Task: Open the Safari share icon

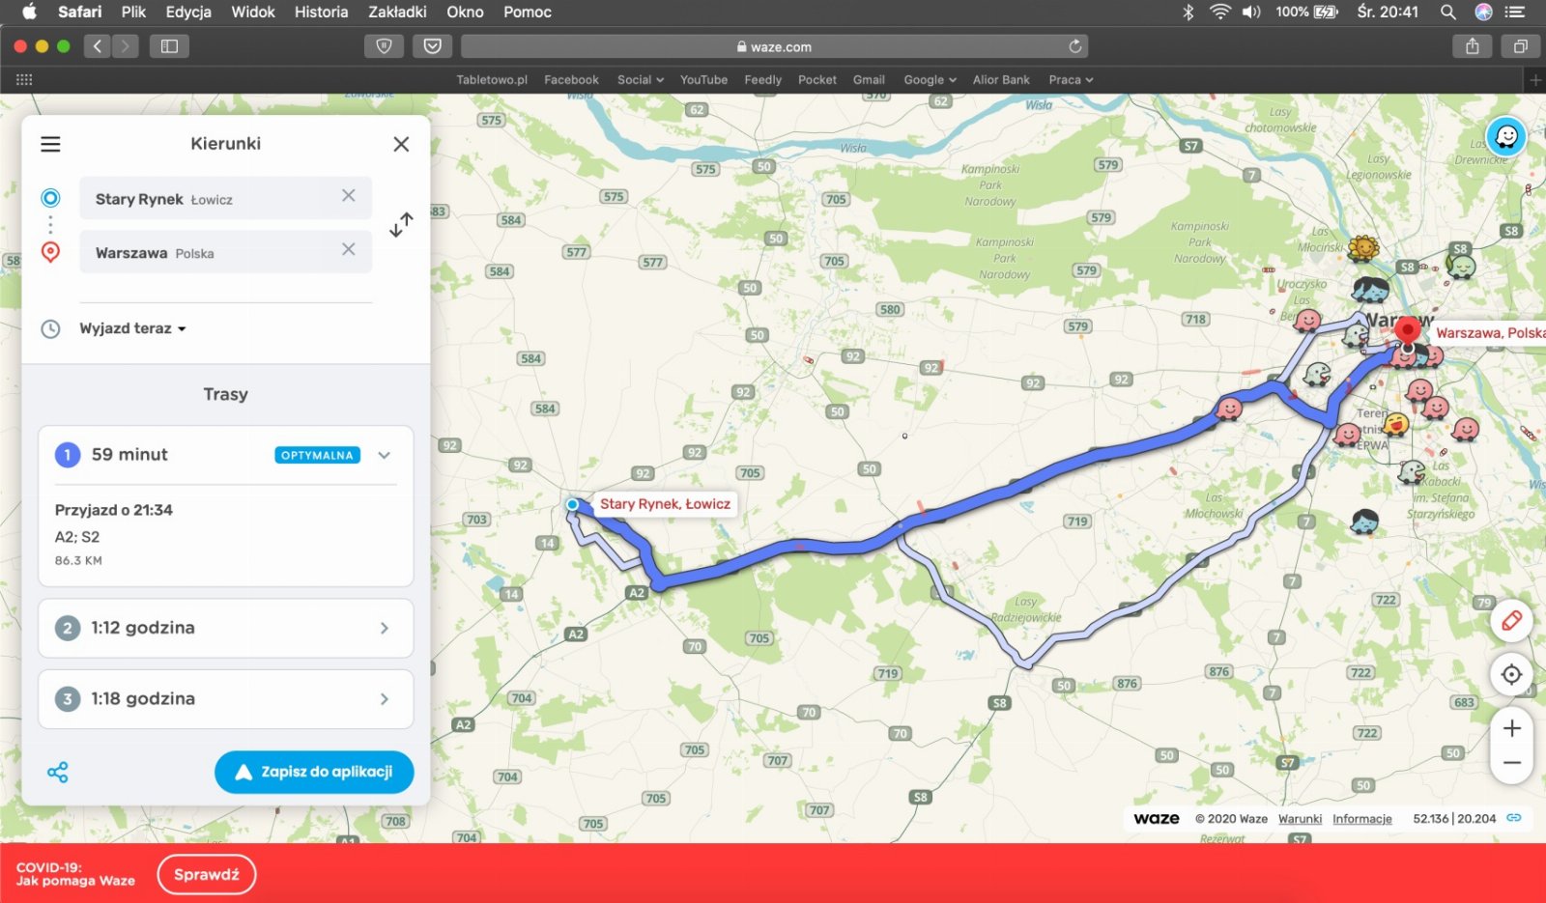Action: pos(1472,45)
